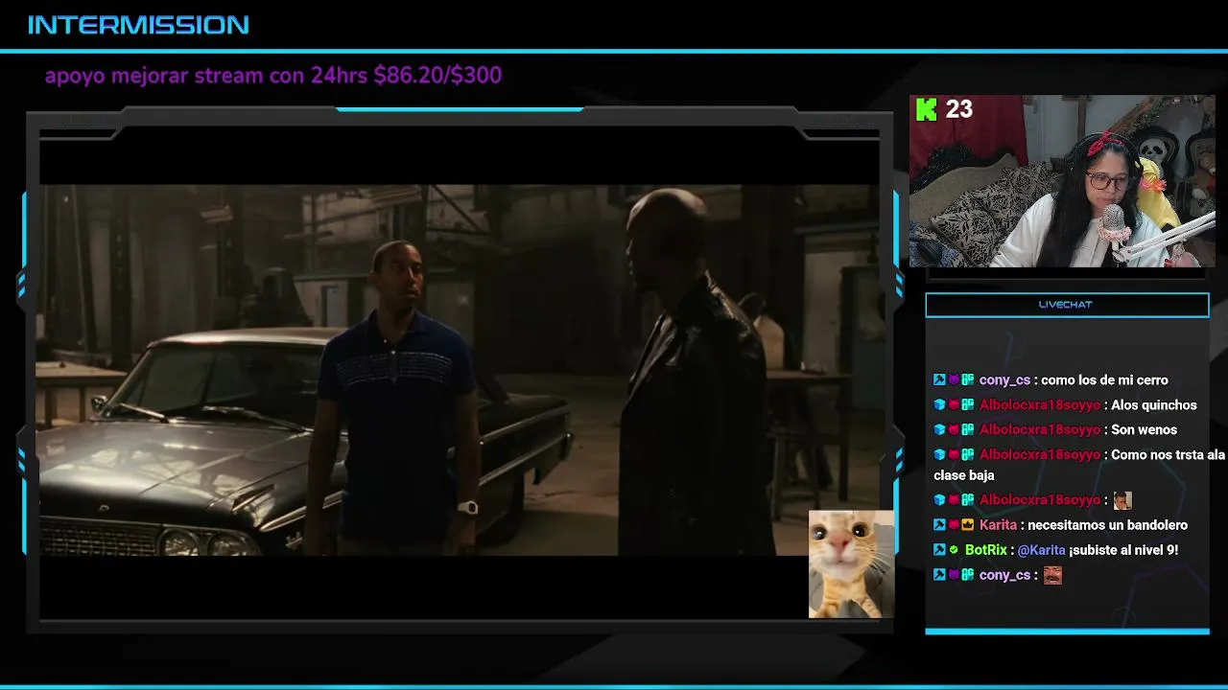This screenshot has width=1228, height=690.
Task: Click the hammer badge on the 'como los de mi cerro' row
Action: coord(939,380)
